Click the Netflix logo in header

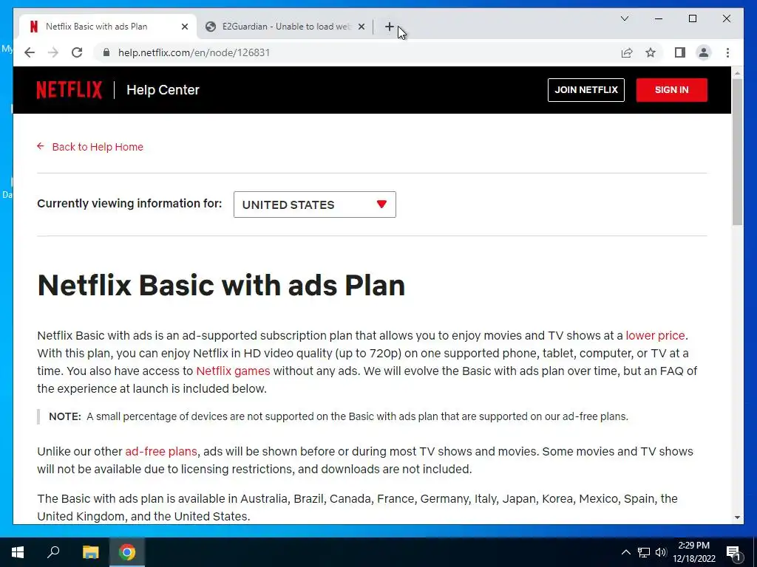pyautogui.click(x=69, y=89)
